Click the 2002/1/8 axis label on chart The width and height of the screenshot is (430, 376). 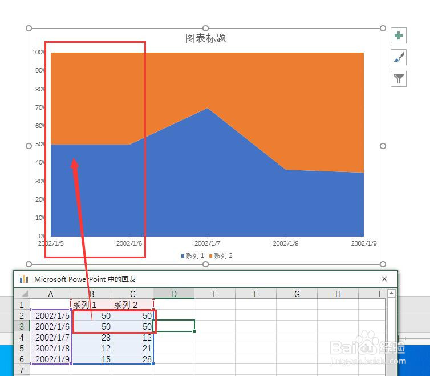coord(286,243)
